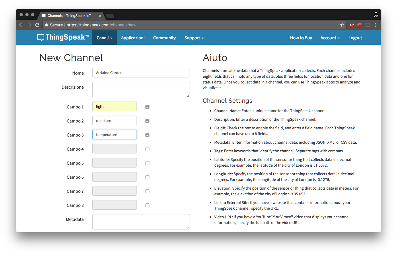This screenshot has width=397, height=255.
Task: Open the Support dropdown
Action: (x=194, y=38)
